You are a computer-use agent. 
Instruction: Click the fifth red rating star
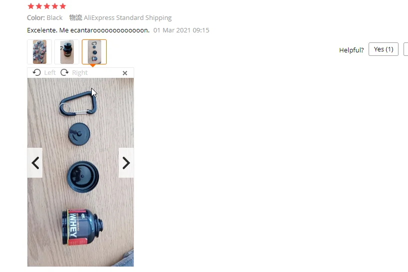[x=63, y=6]
